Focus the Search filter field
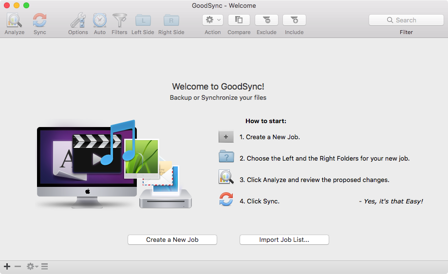This screenshot has width=448, height=274. click(x=406, y=20)
